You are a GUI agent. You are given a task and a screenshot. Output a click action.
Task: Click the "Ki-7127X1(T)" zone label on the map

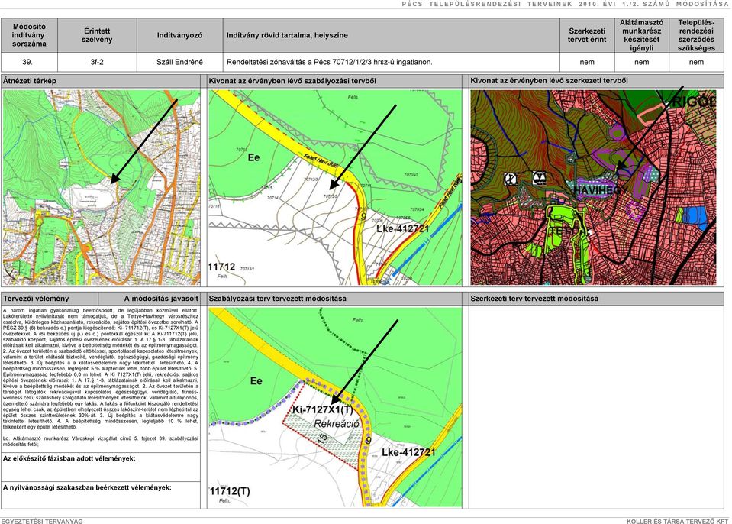click(x=323, y=410)
